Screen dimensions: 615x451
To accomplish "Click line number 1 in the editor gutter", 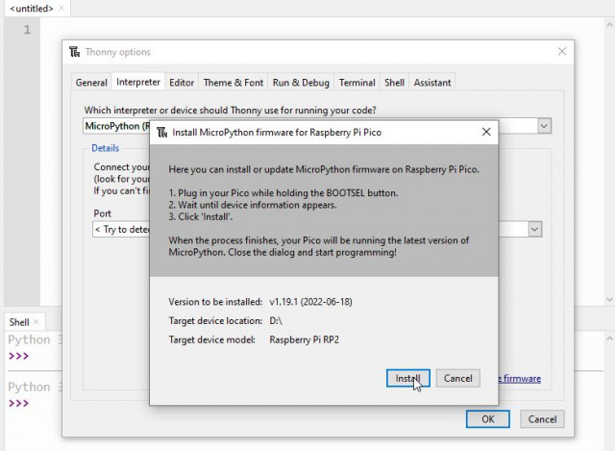I will (x=27, y=30).
